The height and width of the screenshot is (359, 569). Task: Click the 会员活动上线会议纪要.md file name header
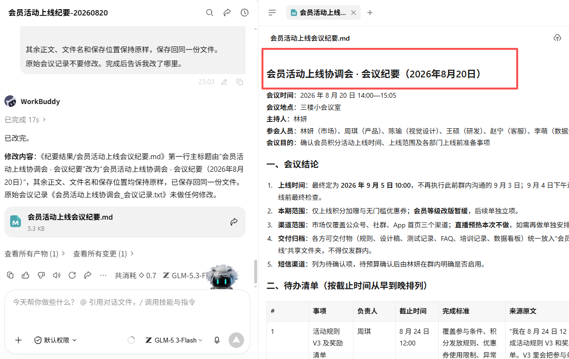pyautogui.click(x=310, y=38)
